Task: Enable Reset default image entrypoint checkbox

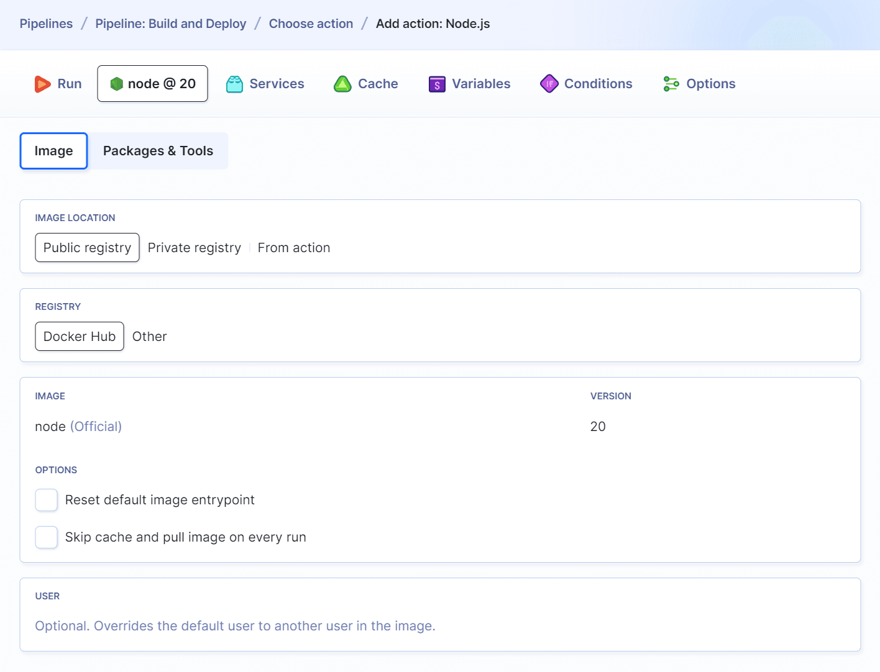Action: [47, 500]
